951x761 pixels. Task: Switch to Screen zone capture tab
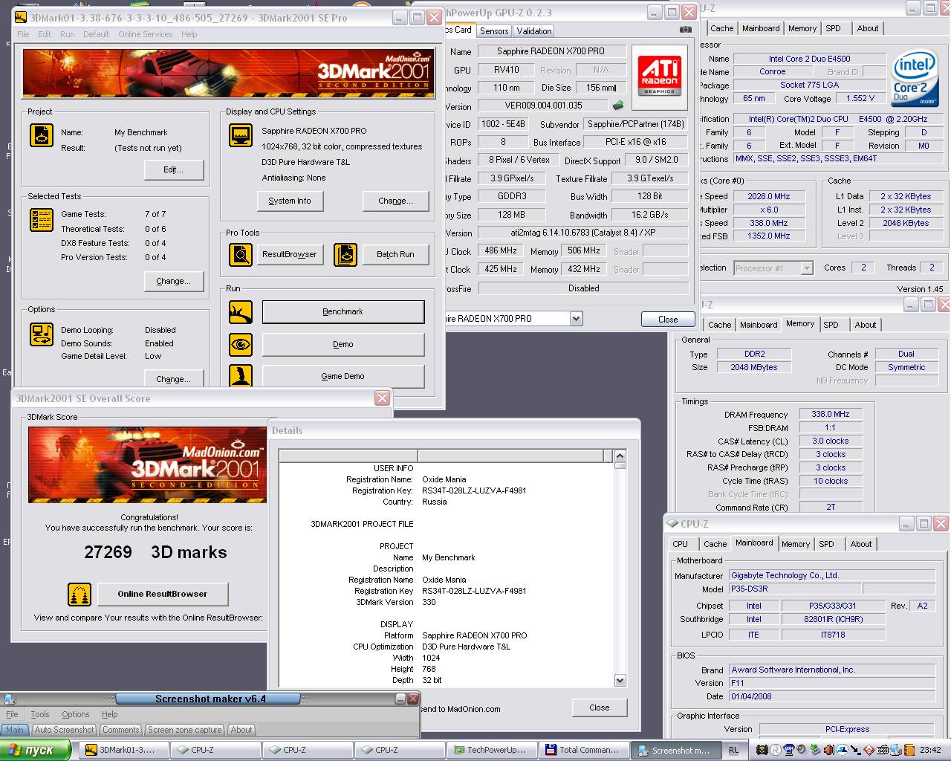pos(185,730)
